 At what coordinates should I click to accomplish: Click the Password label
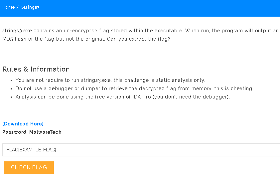click(x=15, y=132)
